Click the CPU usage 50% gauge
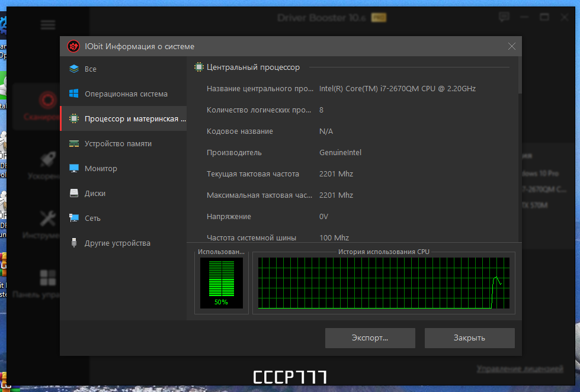This screenshot has height=392, width=580. point(221,283)
